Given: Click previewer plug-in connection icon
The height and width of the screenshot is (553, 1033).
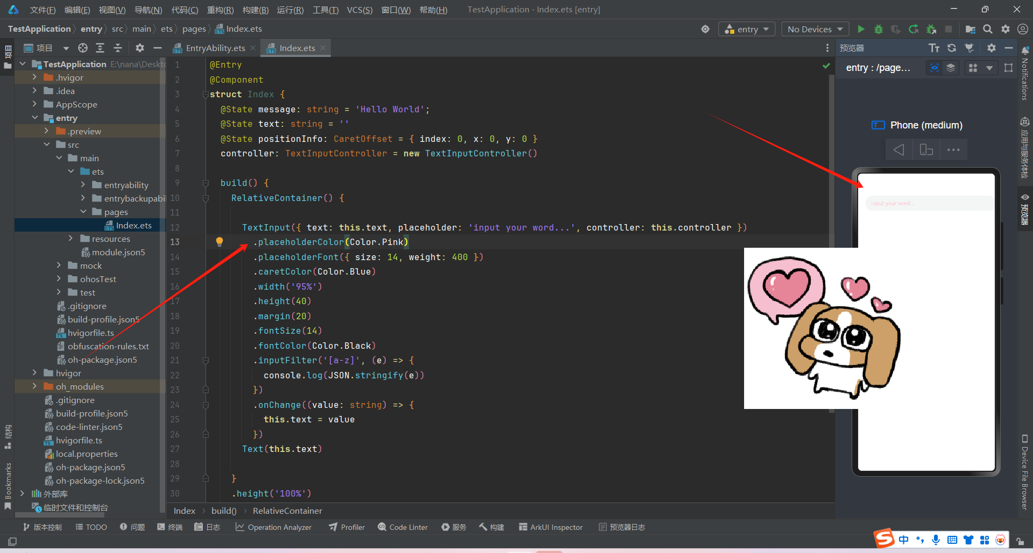Looking at the screenshot, I should [970, 48].
